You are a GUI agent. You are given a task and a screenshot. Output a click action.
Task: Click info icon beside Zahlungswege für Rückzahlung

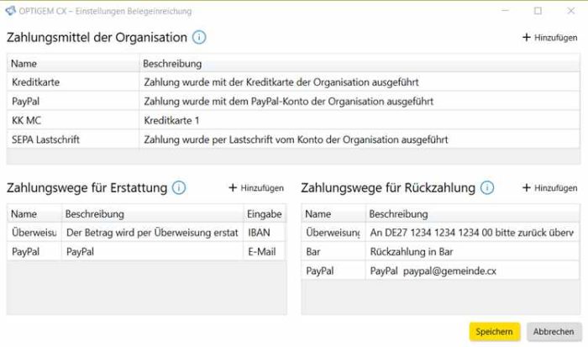[x=486, y=187]
